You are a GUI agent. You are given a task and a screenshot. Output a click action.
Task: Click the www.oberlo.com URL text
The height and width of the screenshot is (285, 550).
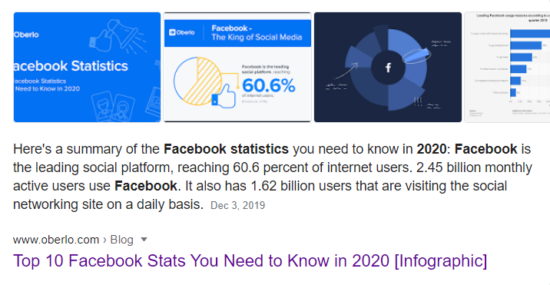pos(56,240)
